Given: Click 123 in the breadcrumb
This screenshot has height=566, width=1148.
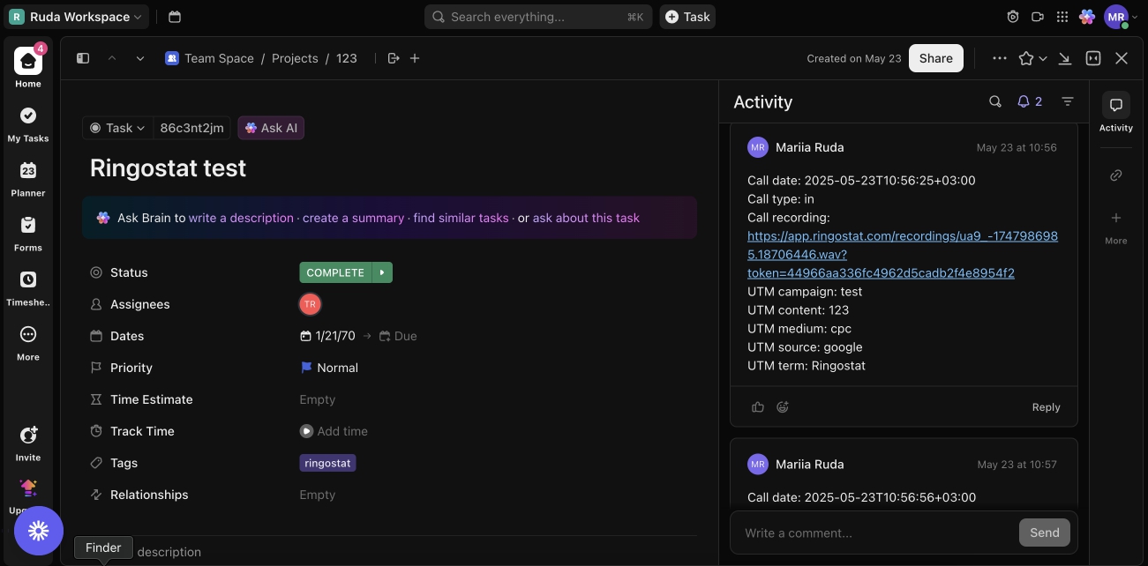Looking at the screenshot, I should (x=347, y=58).
